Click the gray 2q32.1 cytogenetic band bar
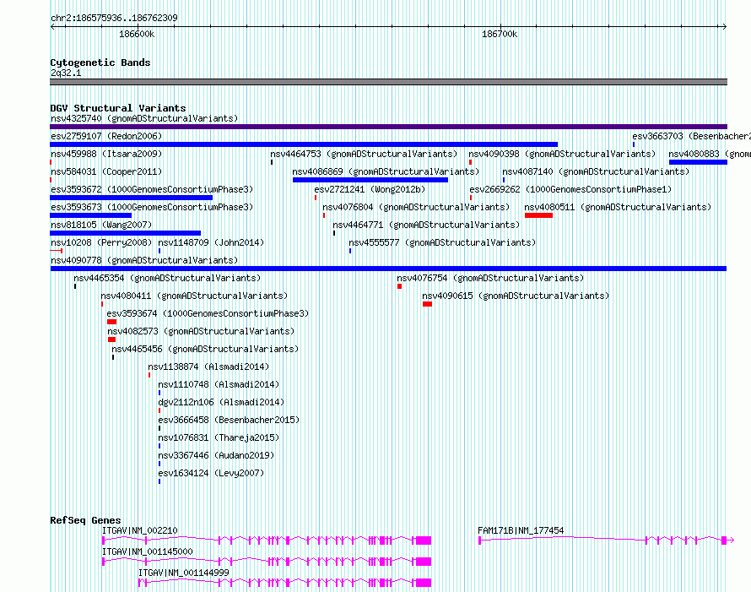The width and height of the screenshot is (751, 592). click(x=388, y=82)
